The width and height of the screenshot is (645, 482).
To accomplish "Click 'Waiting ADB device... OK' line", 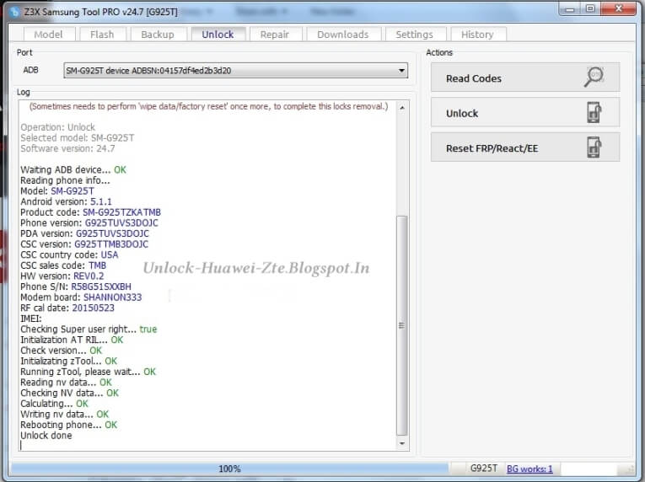I will click(73, 170).
